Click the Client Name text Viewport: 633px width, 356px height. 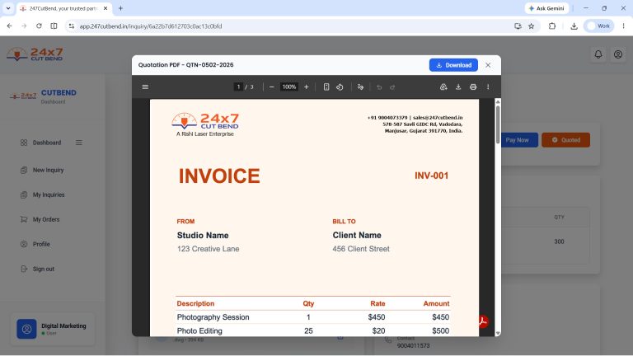click(x=357, y=236)
